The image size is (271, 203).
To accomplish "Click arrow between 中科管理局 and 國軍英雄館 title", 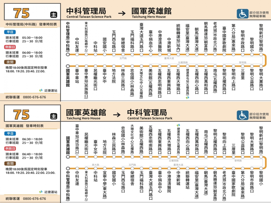I will coord(122,13).
